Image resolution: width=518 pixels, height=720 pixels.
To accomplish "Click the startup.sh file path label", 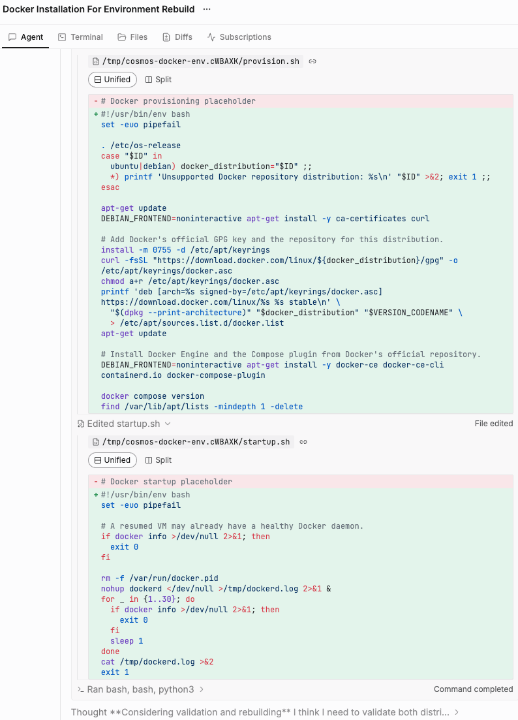I will (x=196, y=442).
